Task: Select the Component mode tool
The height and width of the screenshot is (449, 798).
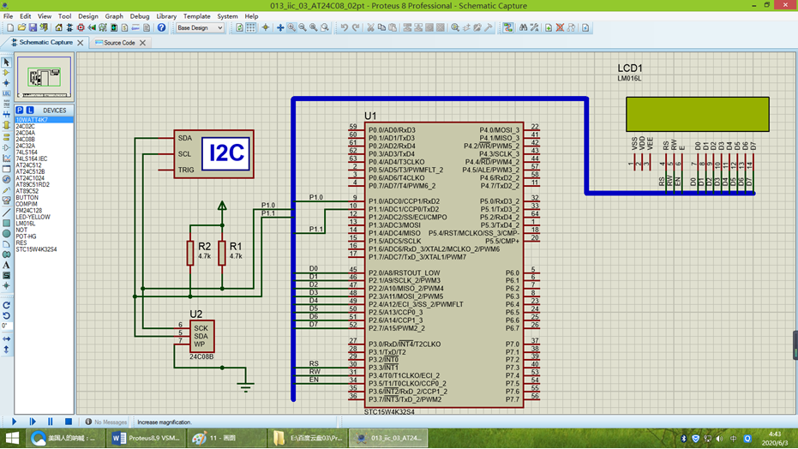Action: click(x=6, y=73)
